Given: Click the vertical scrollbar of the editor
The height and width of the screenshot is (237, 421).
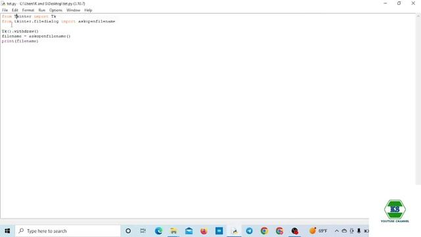Looking at the screenshot, I should pos(418,99).
